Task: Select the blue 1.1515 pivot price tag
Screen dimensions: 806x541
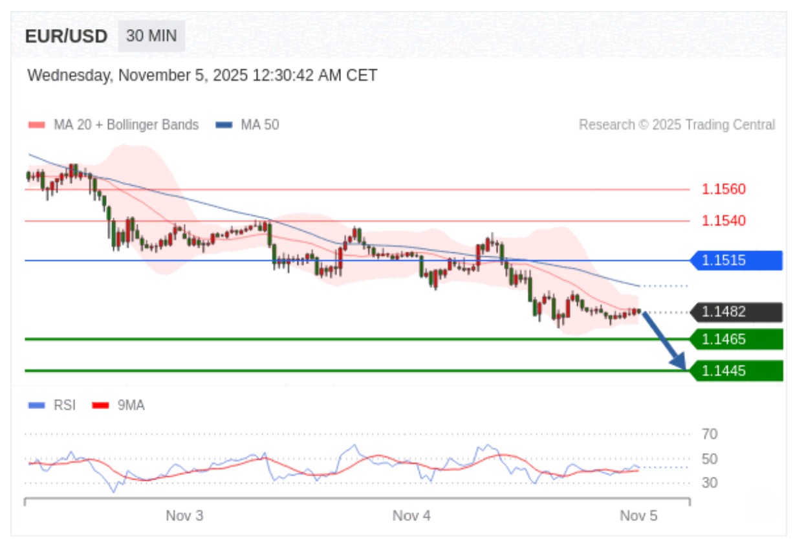Action: (735, 261)
